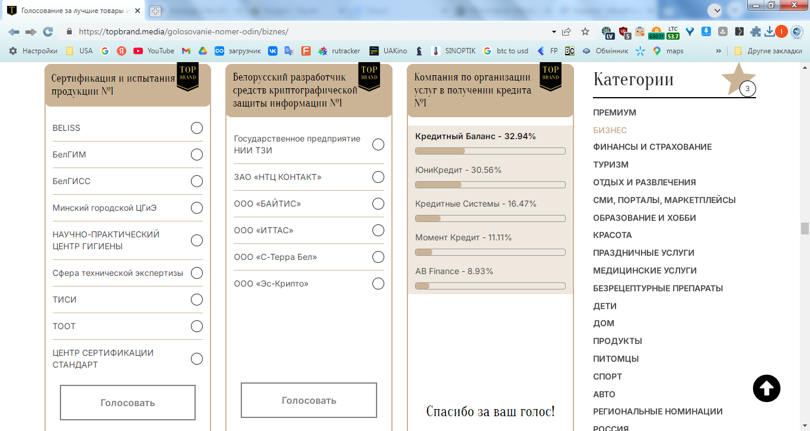Select the ТИСИ radio option
The height and width of the screenshot is (431, 810).
pos(197,300)
